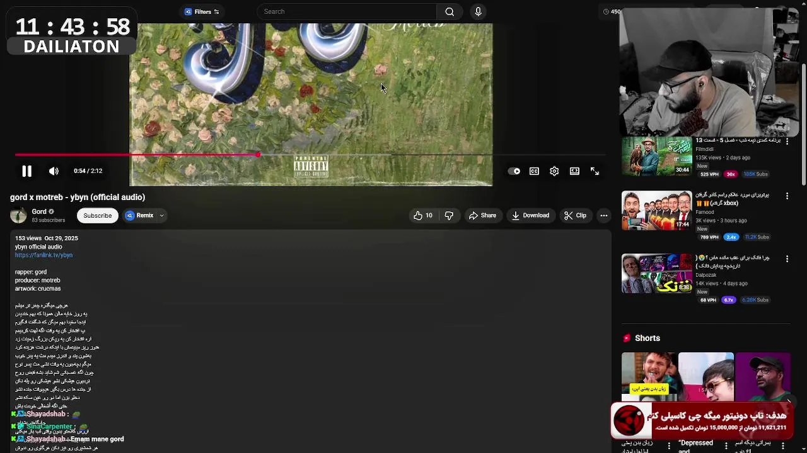Open options menu for Famood video
807x453 pixels.
coord(787,196)
